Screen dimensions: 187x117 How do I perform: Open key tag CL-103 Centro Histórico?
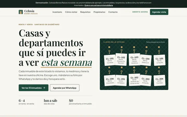pos(135,60)
